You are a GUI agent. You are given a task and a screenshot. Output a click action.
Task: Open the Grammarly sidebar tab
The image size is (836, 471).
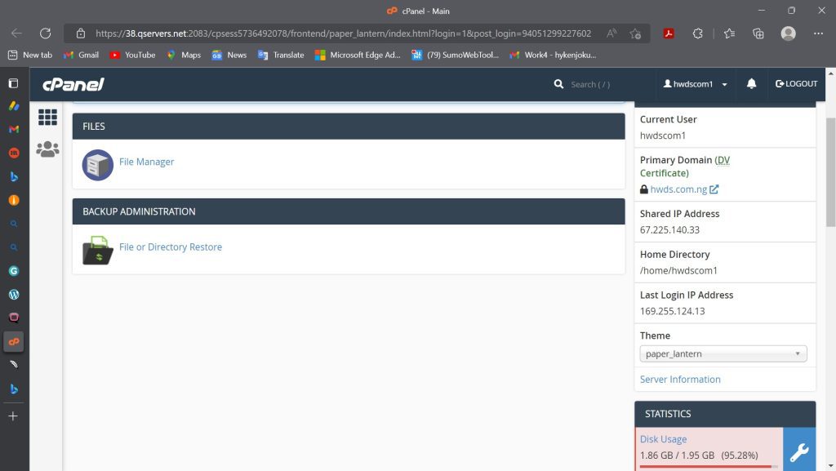[x=14, y=271]
